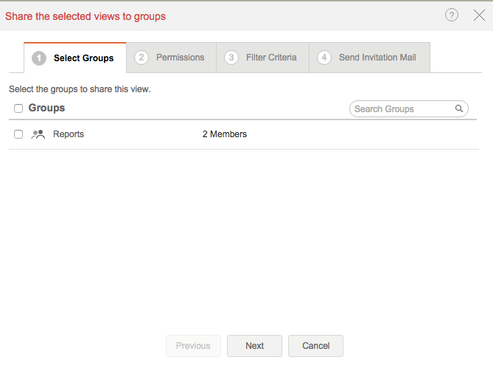Image resolution: width=493 pixels, height=371 pixels.
Task: Go to the Filter Criteria tab
Action: pos(271,58)
